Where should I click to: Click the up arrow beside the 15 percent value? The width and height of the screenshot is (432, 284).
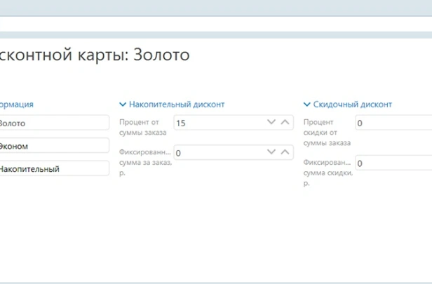coord(285,122)
